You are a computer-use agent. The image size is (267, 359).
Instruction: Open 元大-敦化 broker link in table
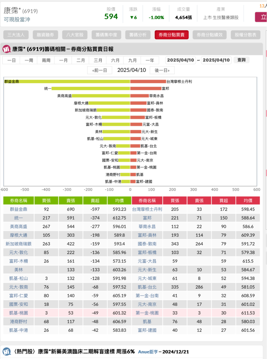[19, 253]
